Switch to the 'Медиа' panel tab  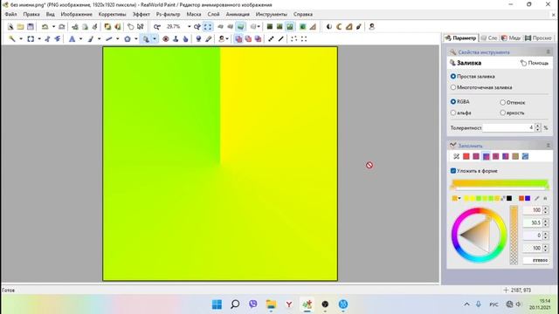tap(510, 38)
